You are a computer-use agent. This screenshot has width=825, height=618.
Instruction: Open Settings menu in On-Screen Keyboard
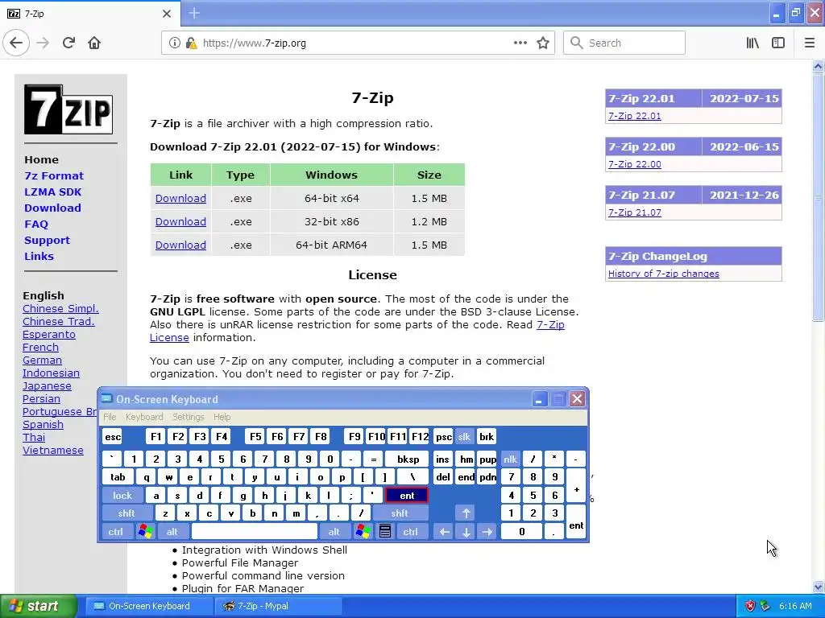click(188, 417)
